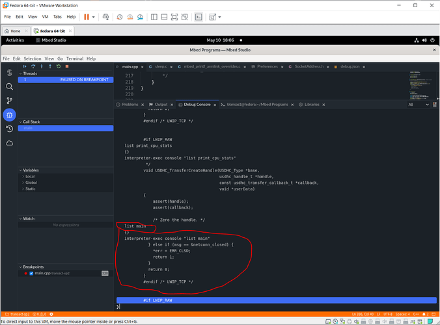Click Send Ctrl+Alt+Del VMware icon
The image size is (440, 325).
pos(105,17)
